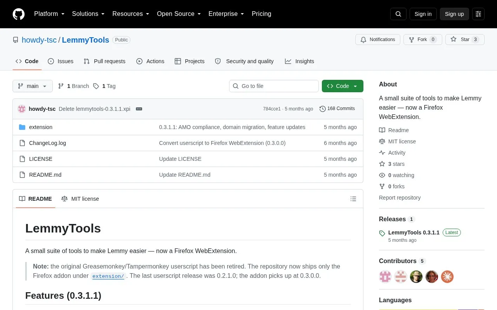Open the main branch selector dropdown
Screen dimensions: 497x310
point(33,86)
